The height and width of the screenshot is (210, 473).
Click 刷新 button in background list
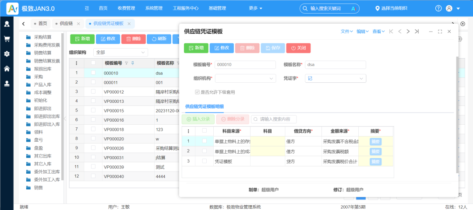[159, 38]
